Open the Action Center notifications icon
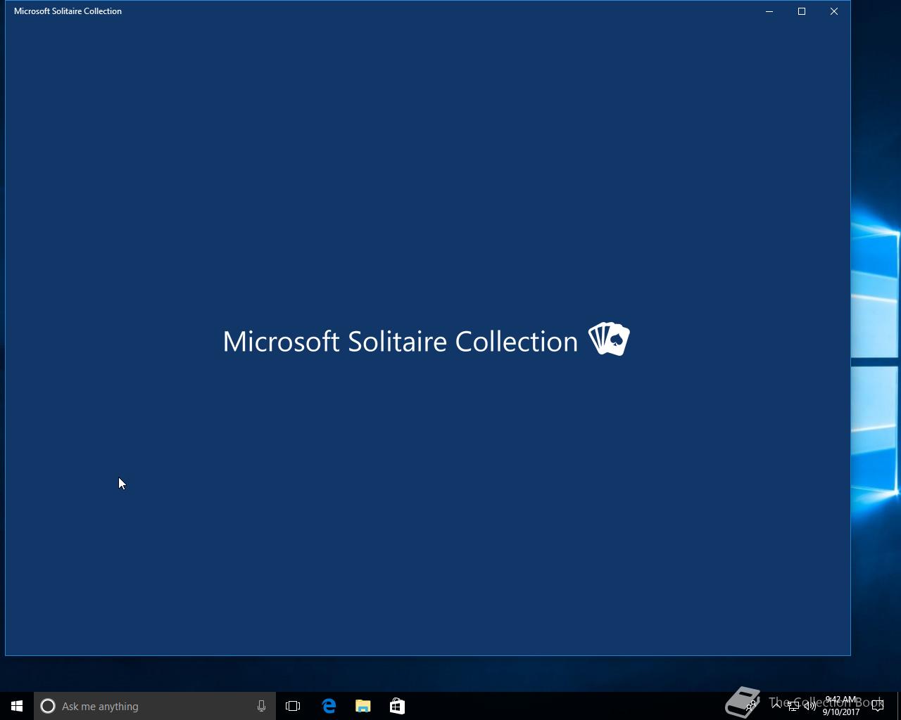 coord(878,706)
